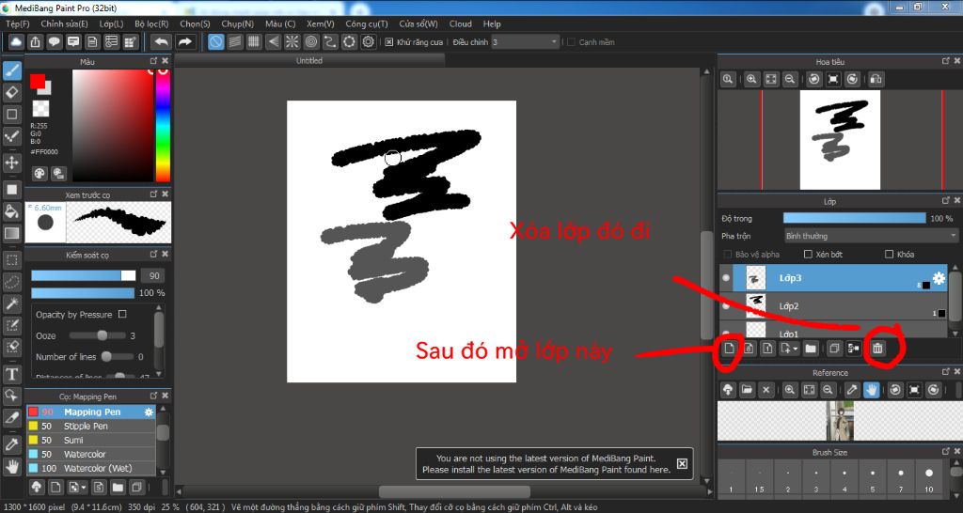Select the Bucket fill tool

coord(11,211)
